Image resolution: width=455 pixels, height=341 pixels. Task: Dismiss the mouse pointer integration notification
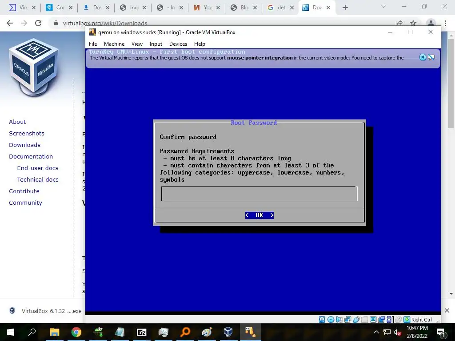coord(423,57)
